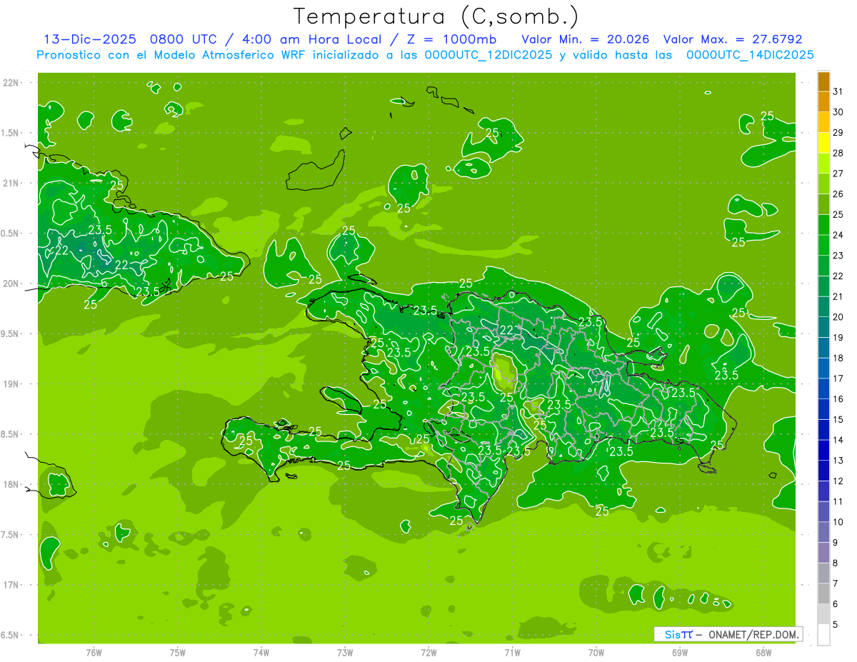Click the 20N latitude axis label

11,284
